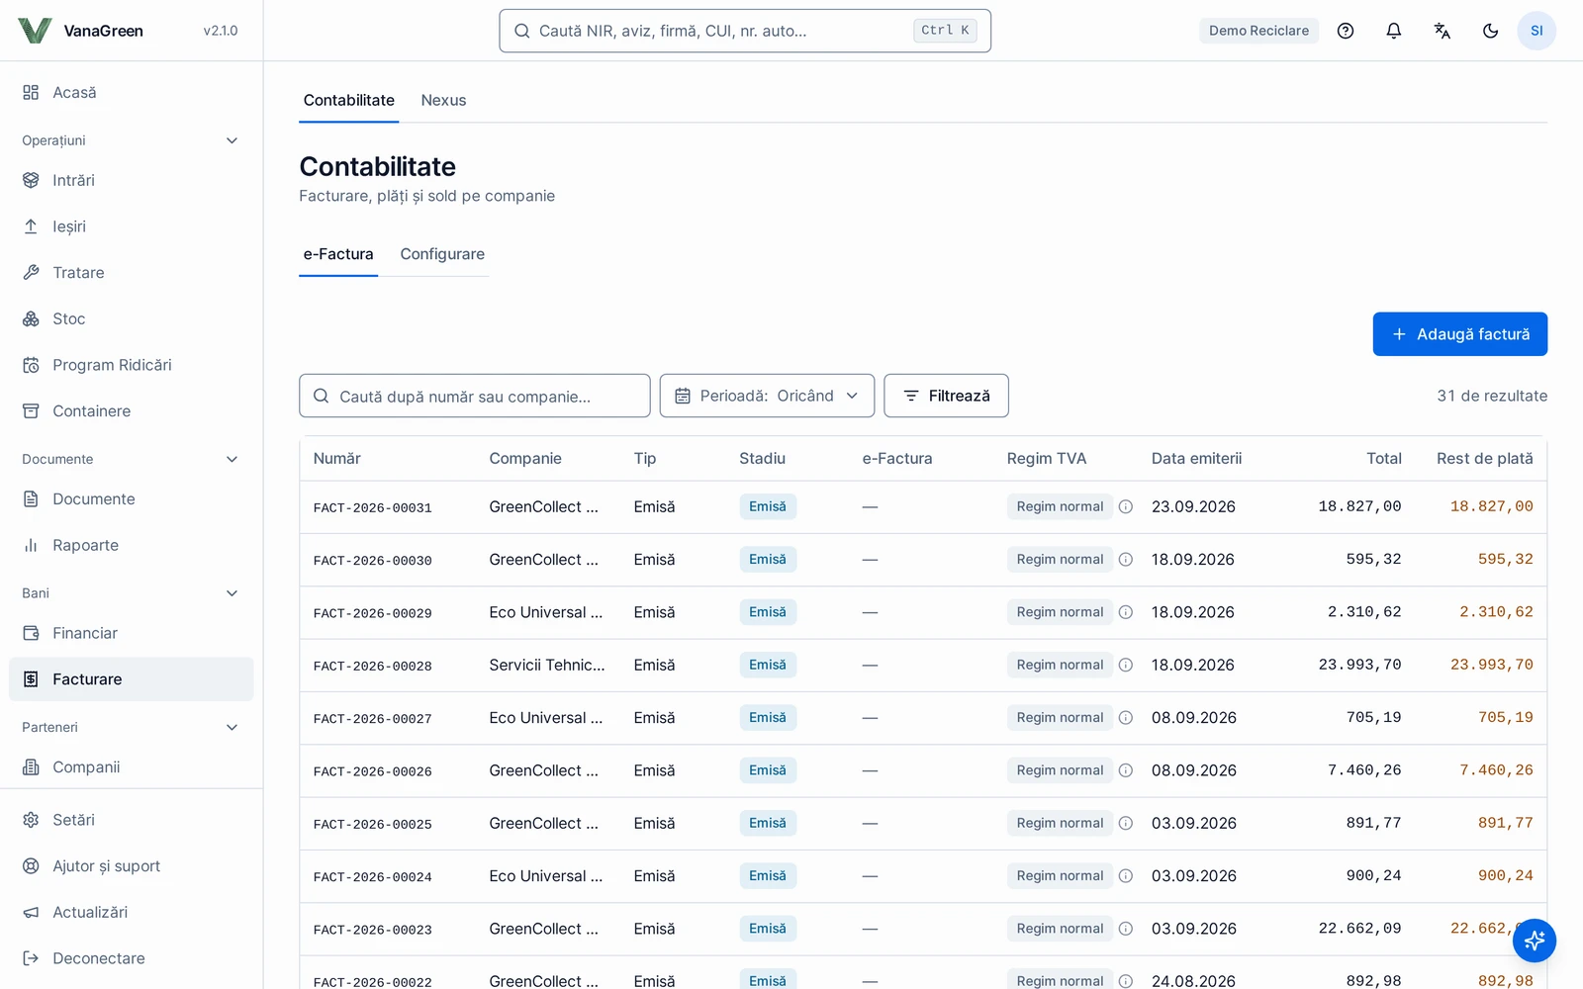Open Stoc in the sidebar
The height and width of the screenshot is (989, 1583).
coord(131,319)
